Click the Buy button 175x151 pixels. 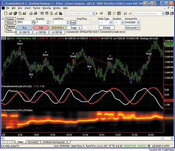tap(25, 28)
